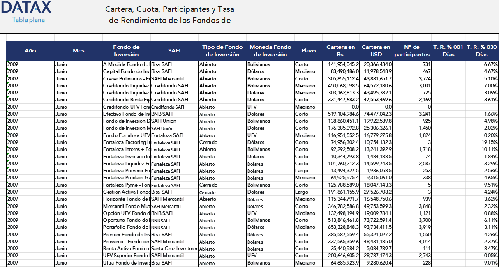Click the SAFI column header
The width and height of the screenshot is (499, 267).
tap(174, 50)
